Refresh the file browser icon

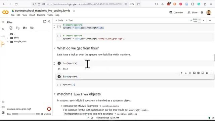tap(18, 28)
